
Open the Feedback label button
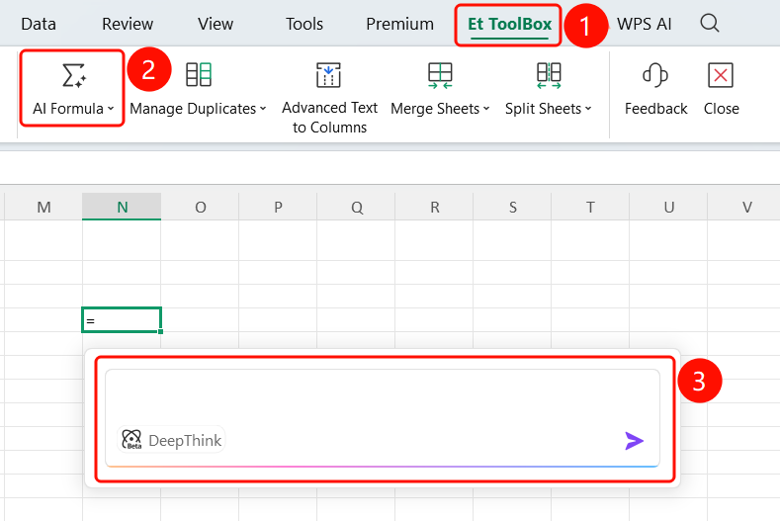click(x=655, y=109)
